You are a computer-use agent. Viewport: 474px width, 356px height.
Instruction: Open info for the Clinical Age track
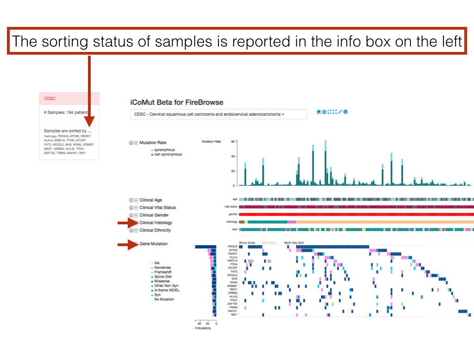point(131,200)
